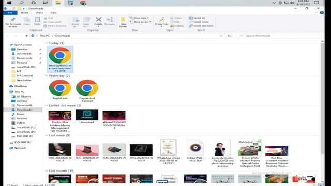Click Select all in ribbon
Viewport: 331px width, 186px height.
pos(197,18)
